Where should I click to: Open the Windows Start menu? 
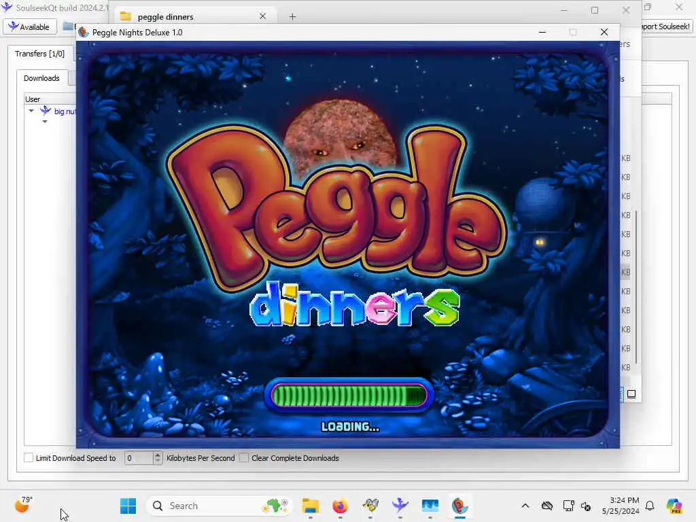(x=128, y=506)
